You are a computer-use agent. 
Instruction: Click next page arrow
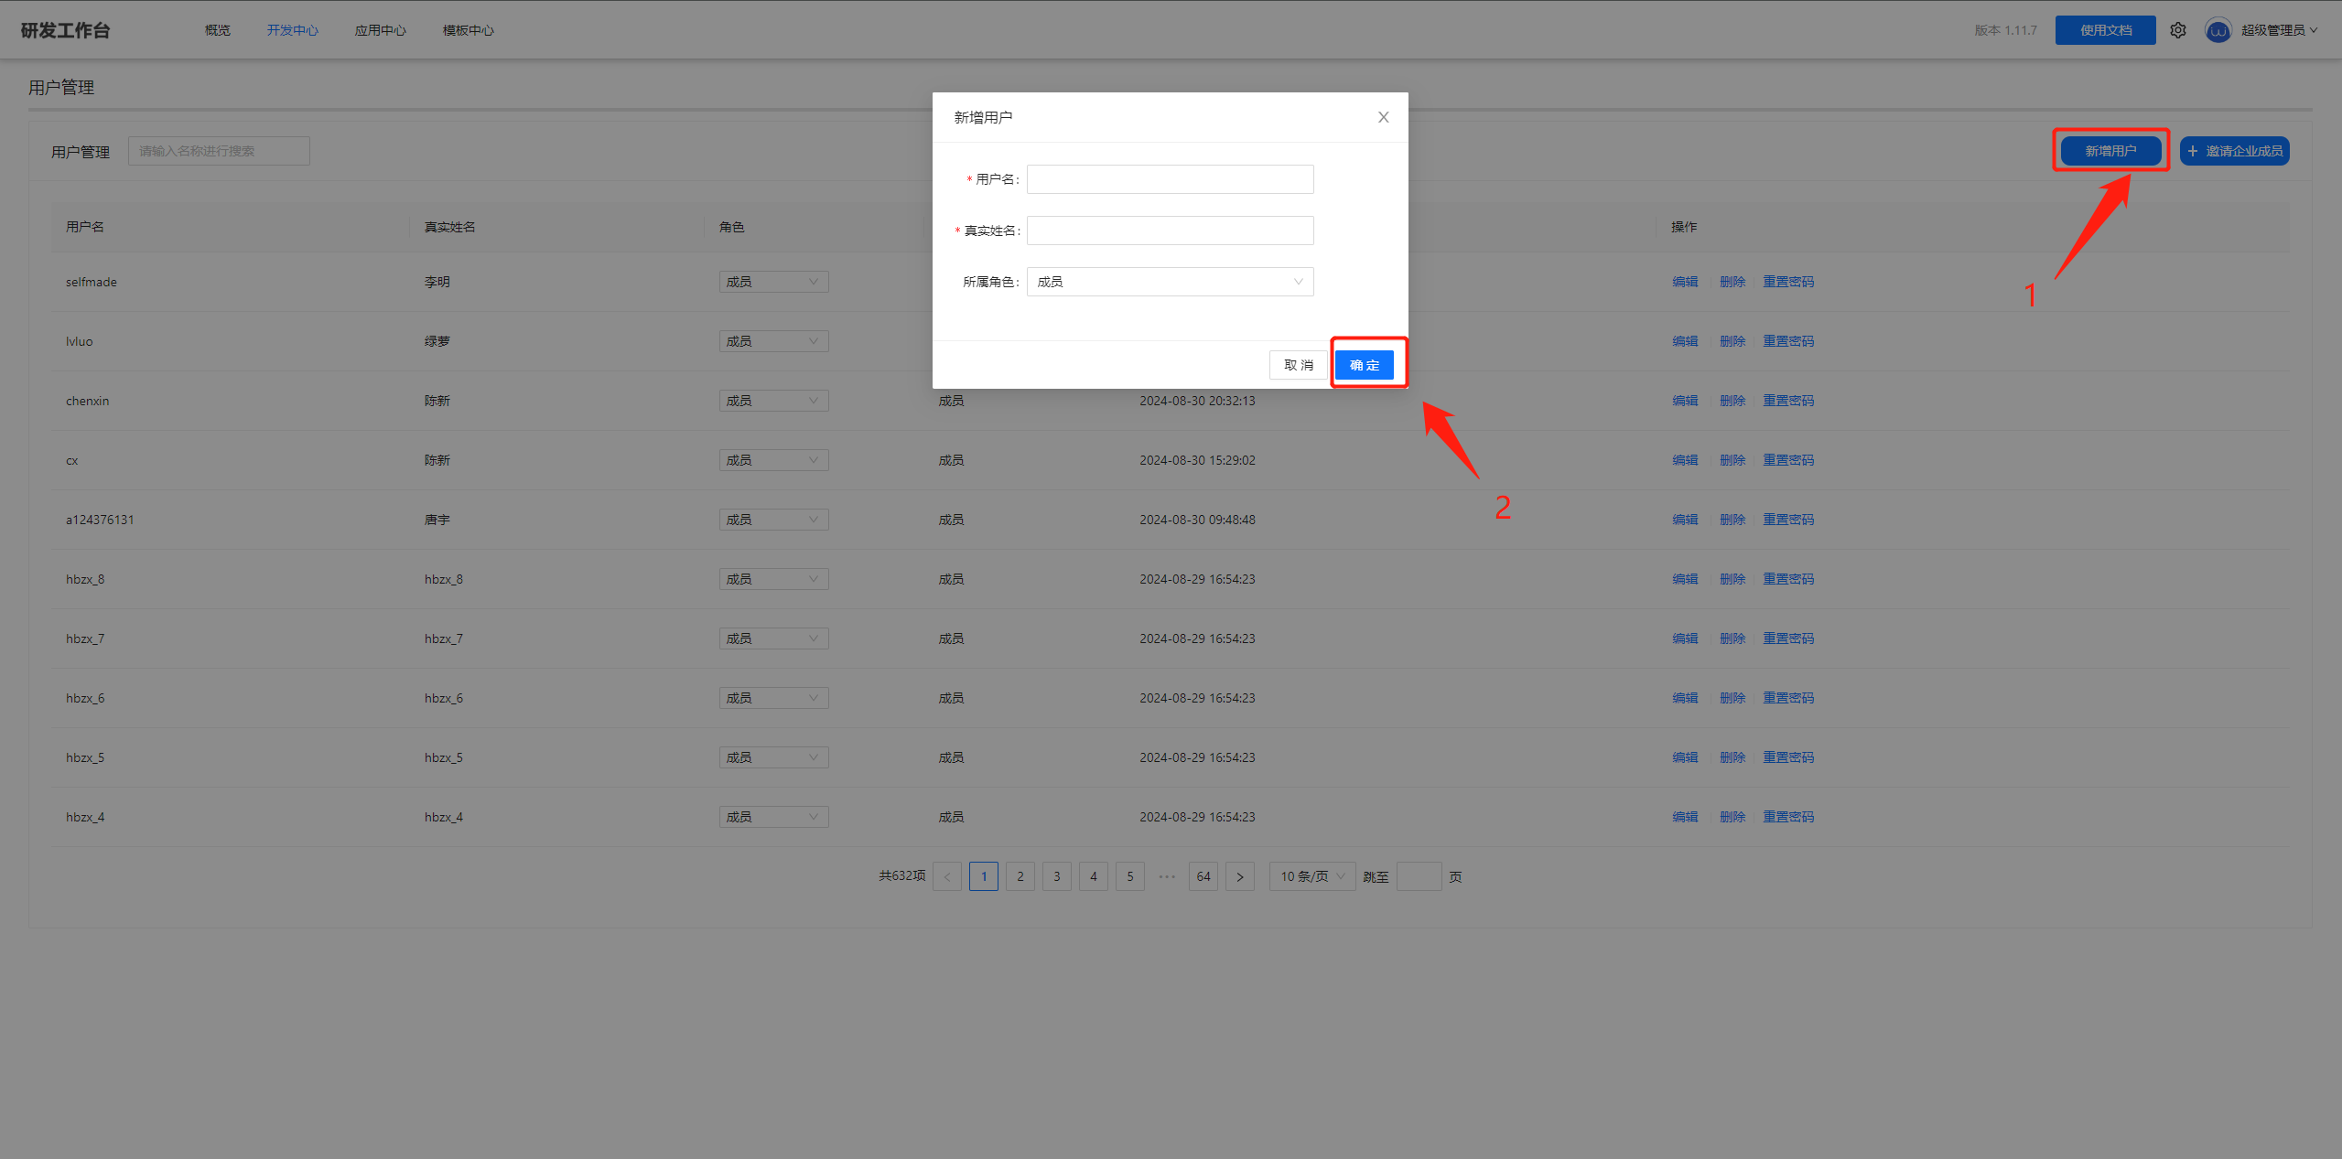click(x=1239, y=876)
